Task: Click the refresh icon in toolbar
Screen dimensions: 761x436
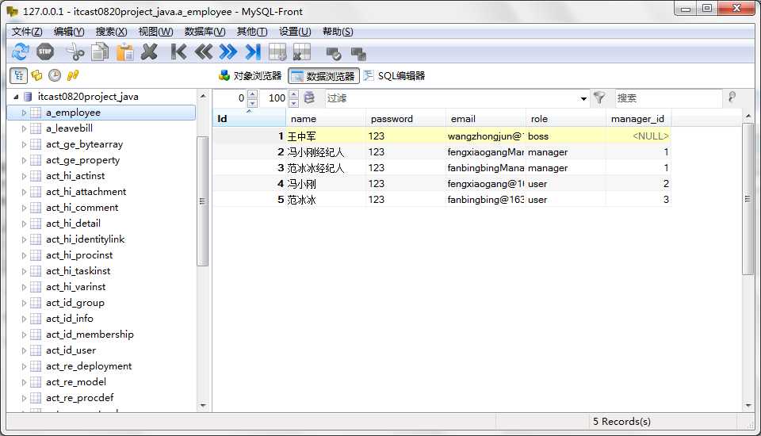Action: [21, 52]
